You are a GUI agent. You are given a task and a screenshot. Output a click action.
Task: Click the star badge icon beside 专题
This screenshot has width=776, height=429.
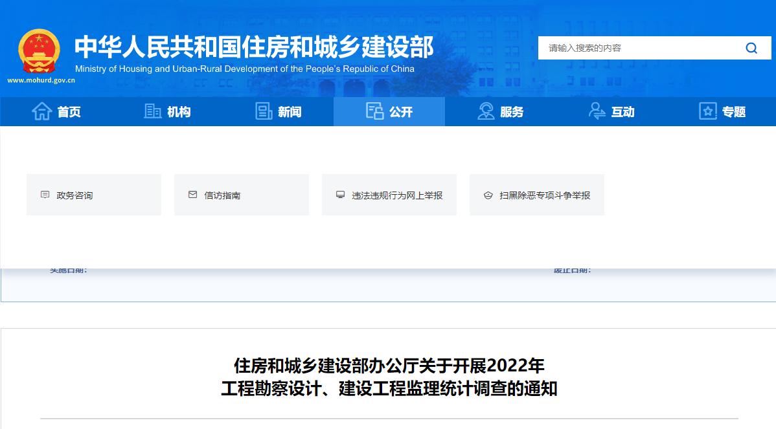coord(708,111)
